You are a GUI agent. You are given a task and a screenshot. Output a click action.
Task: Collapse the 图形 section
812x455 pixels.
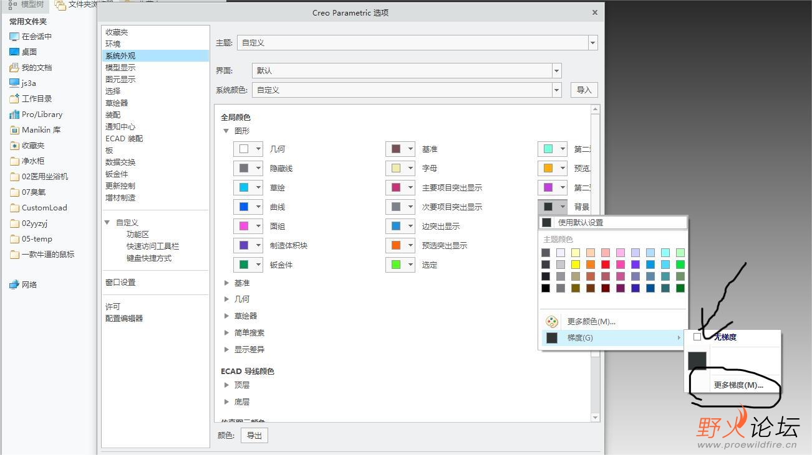[226, 131]
